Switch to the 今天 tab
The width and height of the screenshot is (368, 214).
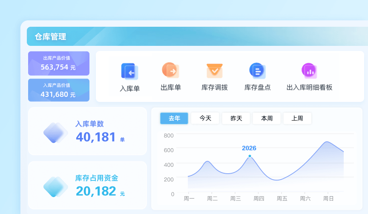tap(205, 118)
